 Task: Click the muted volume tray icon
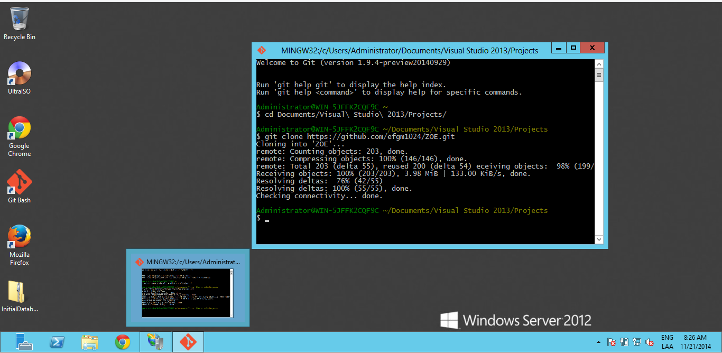point(650,342)
